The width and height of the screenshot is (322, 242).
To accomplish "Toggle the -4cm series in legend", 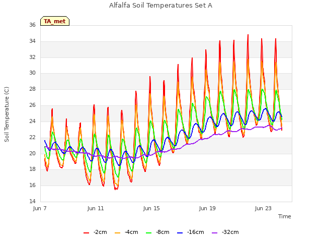I will 126,232.
